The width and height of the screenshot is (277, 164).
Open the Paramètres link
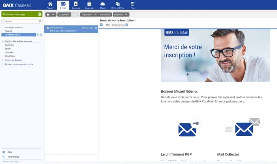click(14, 157)
